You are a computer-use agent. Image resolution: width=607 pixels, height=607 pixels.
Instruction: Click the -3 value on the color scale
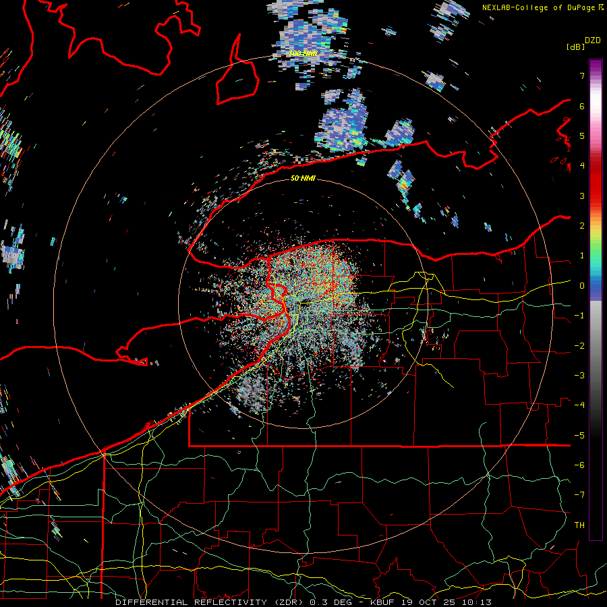pos(579,376)
